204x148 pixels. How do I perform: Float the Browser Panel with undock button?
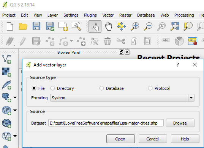122,52
